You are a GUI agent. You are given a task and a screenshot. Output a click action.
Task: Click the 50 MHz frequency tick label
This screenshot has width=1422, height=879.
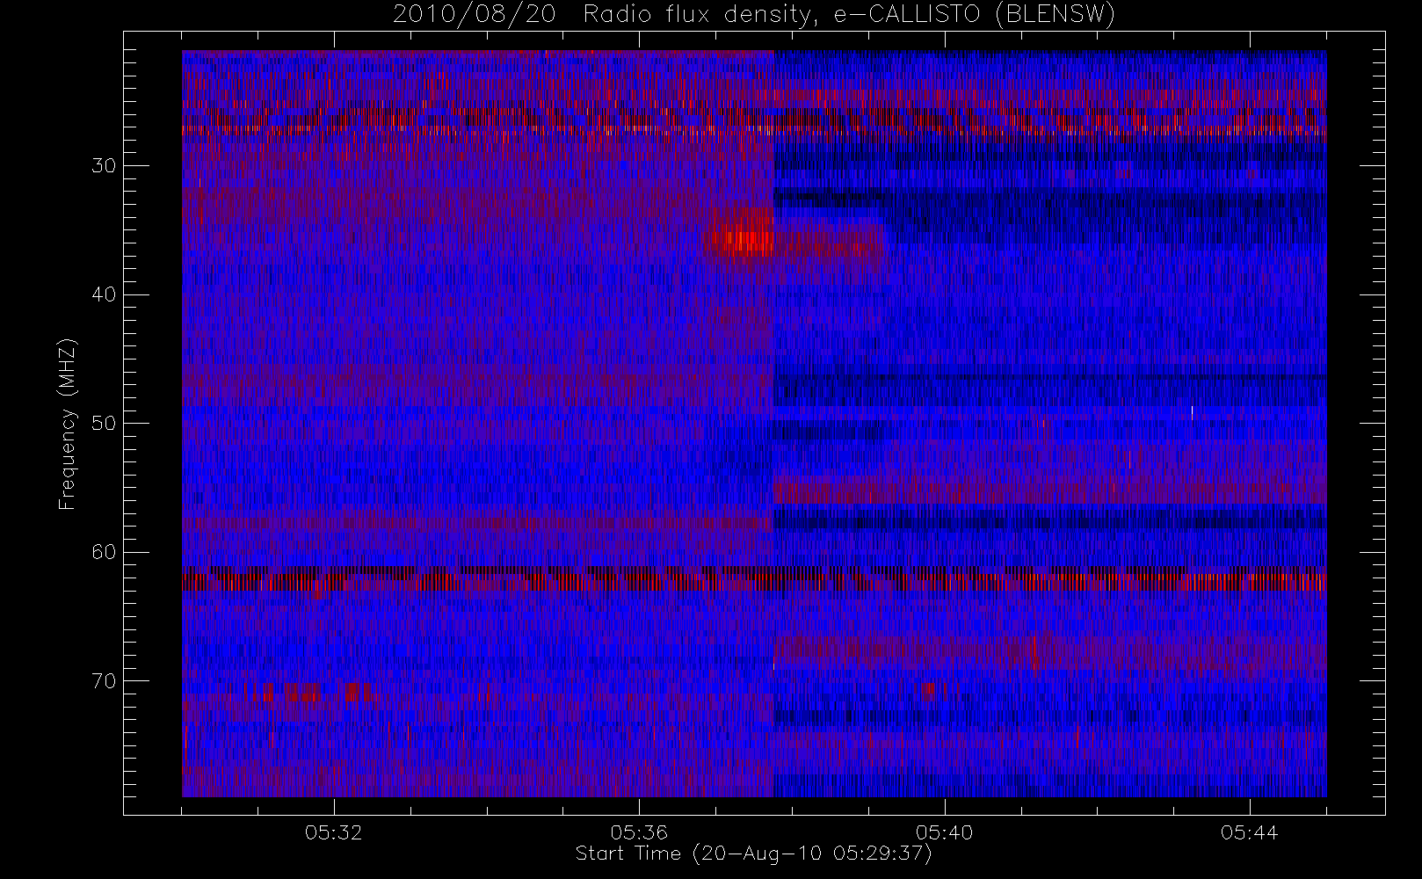[104, 424]
